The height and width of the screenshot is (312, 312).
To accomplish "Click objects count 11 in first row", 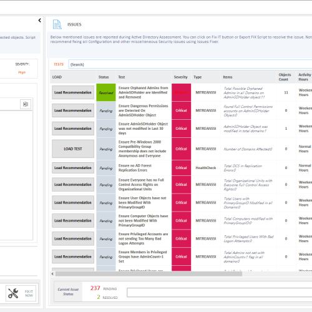I will [286, 92].
